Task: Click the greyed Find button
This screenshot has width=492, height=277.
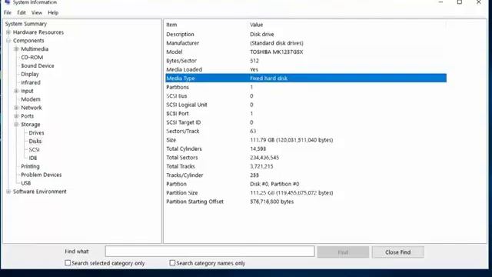Action: pos(343,252)
